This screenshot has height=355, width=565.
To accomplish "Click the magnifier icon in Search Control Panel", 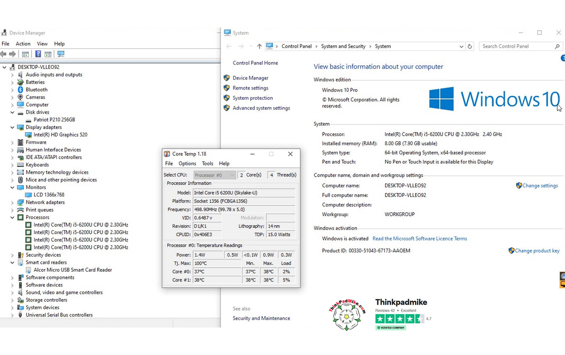I will (x=557, y=46).
